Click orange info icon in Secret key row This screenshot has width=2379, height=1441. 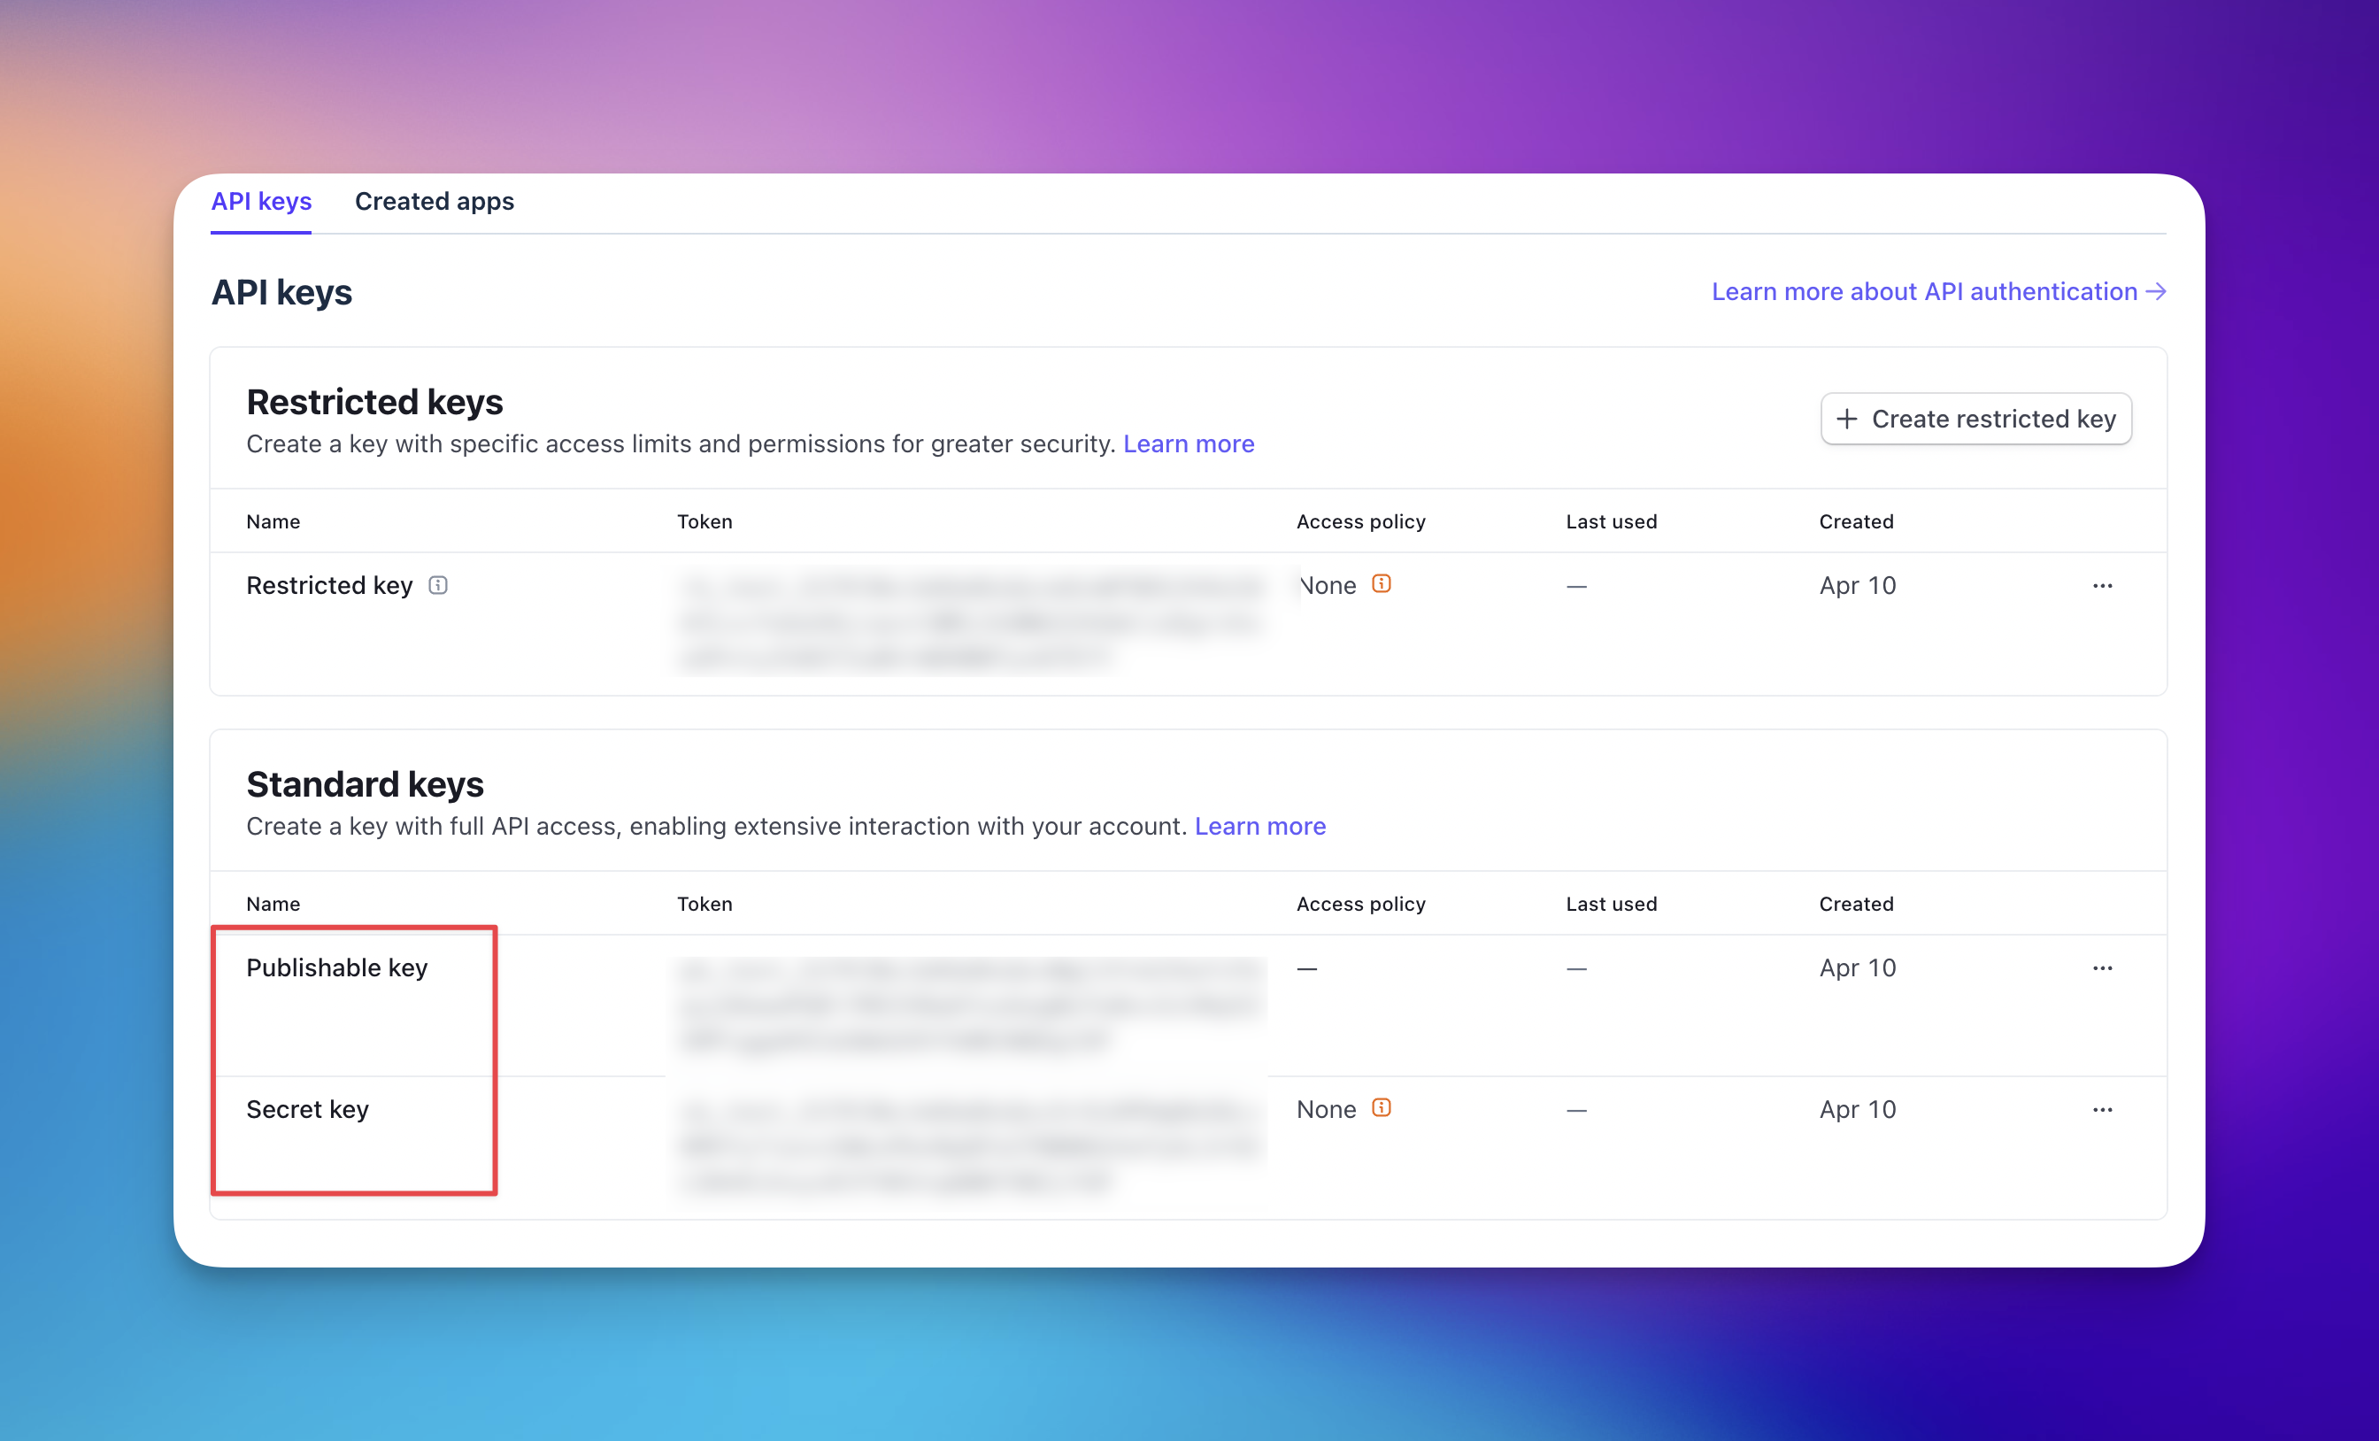pos(1382,1108)
